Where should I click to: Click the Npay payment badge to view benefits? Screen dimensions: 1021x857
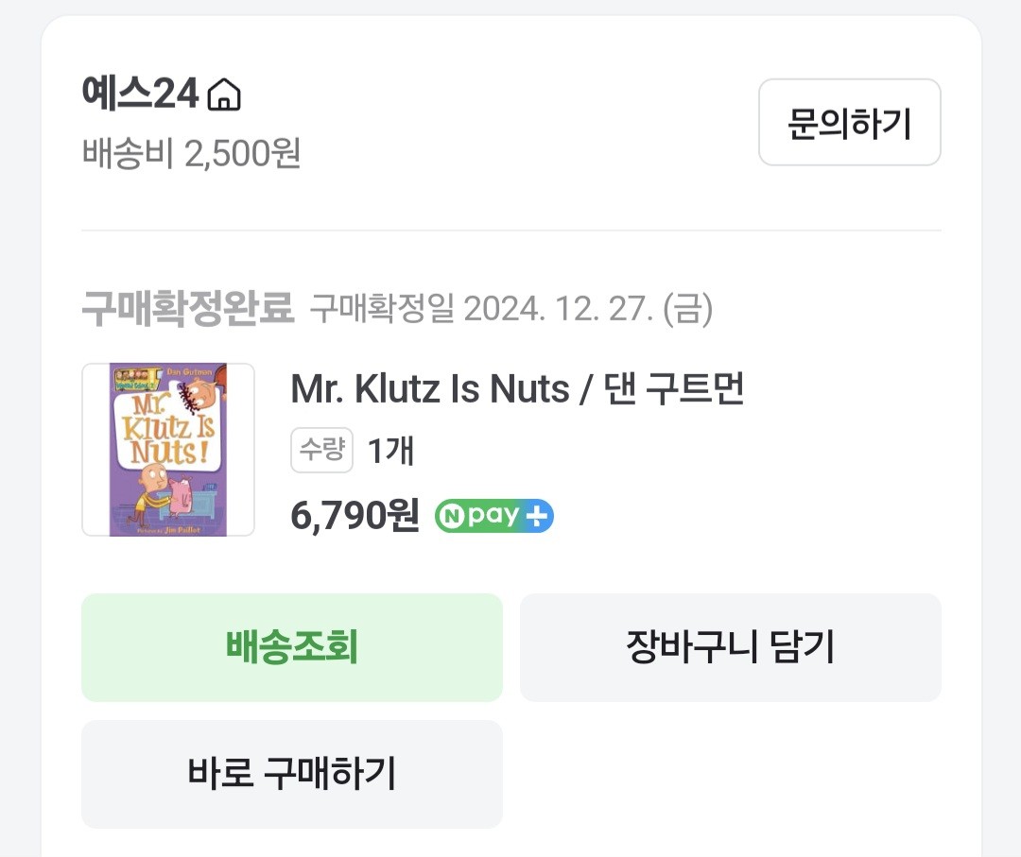[492, 515]
